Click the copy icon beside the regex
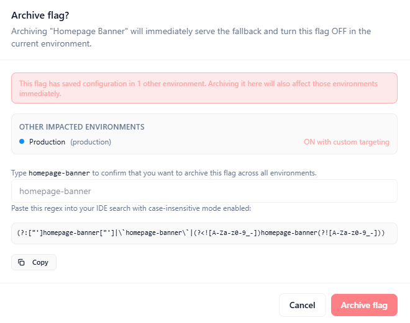 21,262
